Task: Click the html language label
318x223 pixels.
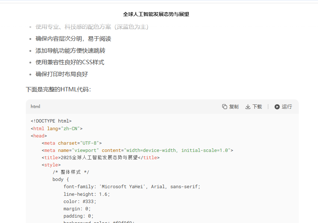Action: point(36,107)
